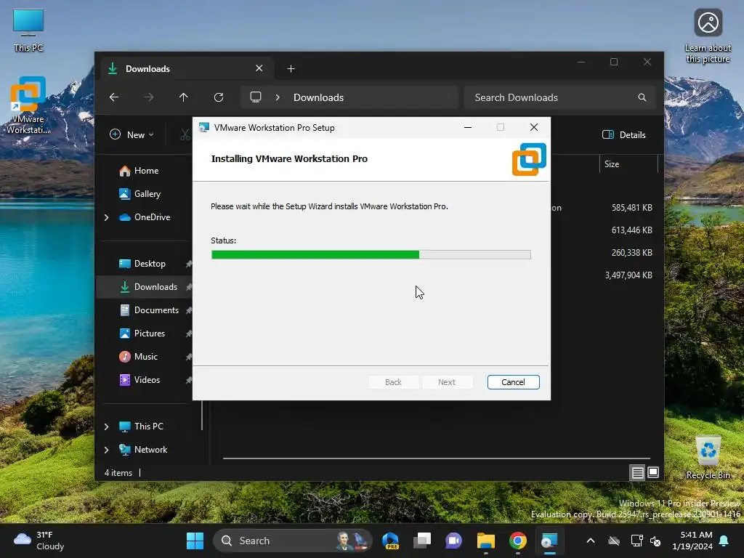Select the Recycle Bin on desktop
Viewport: 744px width, 558px height.
pos(708,458)
